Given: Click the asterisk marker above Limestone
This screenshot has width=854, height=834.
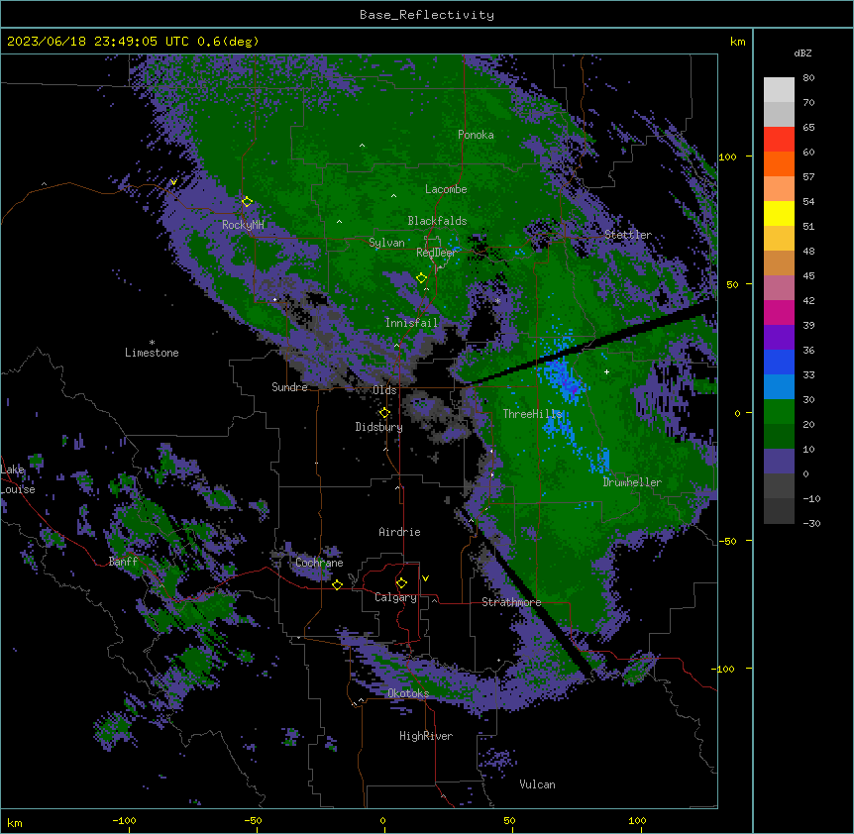Looking at the screenshot, I should coord(152,343).
